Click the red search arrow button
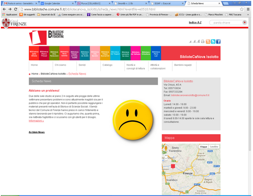Screen dimensions: 253x196 tap(245, 23)
